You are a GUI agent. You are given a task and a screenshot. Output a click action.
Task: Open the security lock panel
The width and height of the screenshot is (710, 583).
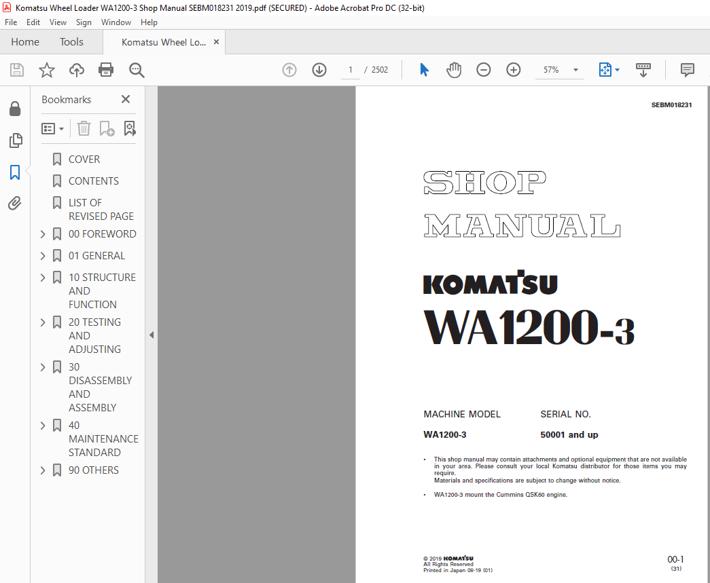tap(15, 109)
